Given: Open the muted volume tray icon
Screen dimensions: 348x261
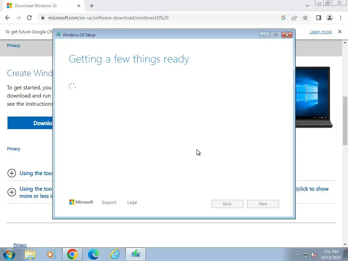Looking at the screenshot, I should point(314,255).
